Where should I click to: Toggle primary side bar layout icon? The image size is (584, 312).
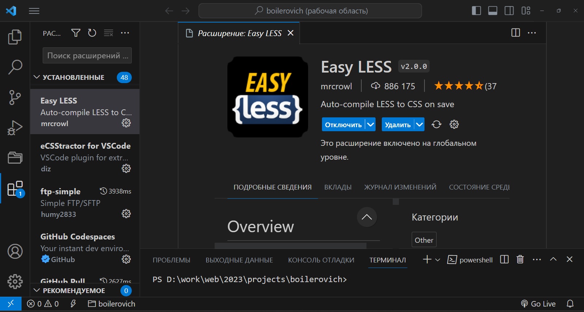(x=476, y=11)
